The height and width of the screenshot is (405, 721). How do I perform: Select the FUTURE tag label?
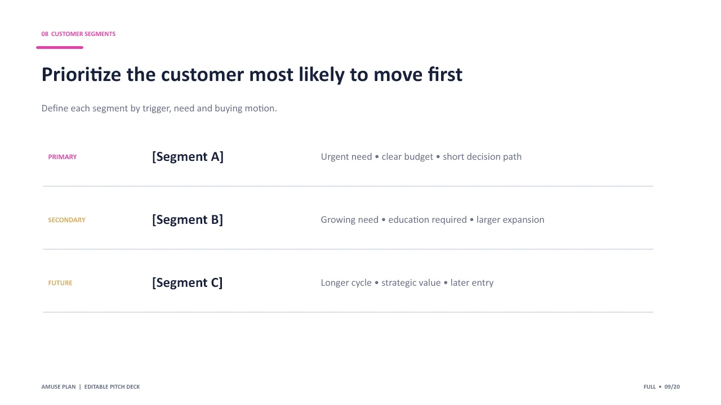point(60,283)
